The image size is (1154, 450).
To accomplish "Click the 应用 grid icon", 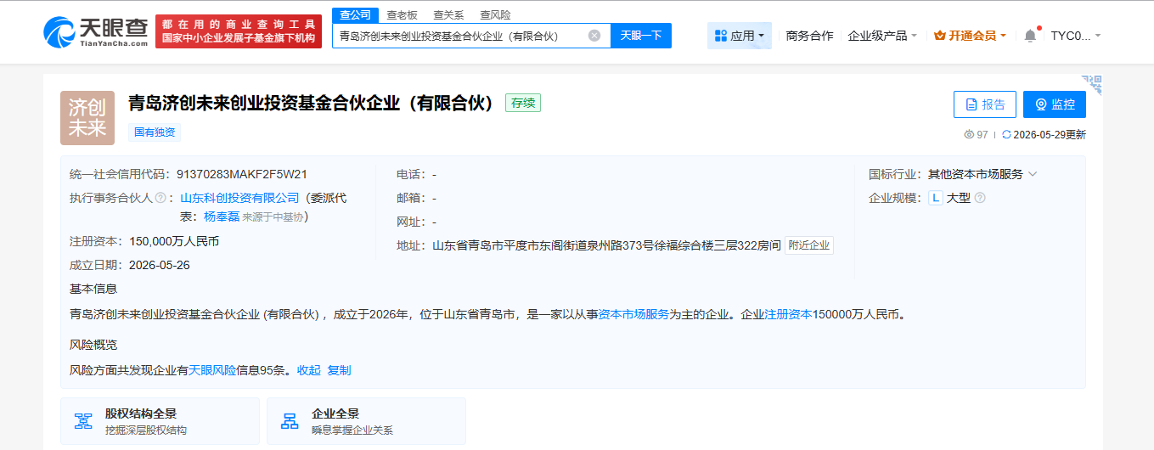I will pos(721,36).
